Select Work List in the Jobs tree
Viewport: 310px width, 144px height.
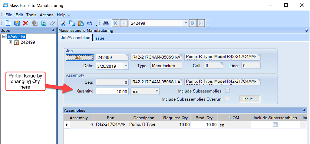(x=17, y=37)
